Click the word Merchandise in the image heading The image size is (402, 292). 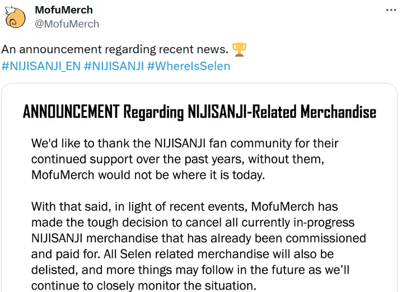click(x=338, y=112)
